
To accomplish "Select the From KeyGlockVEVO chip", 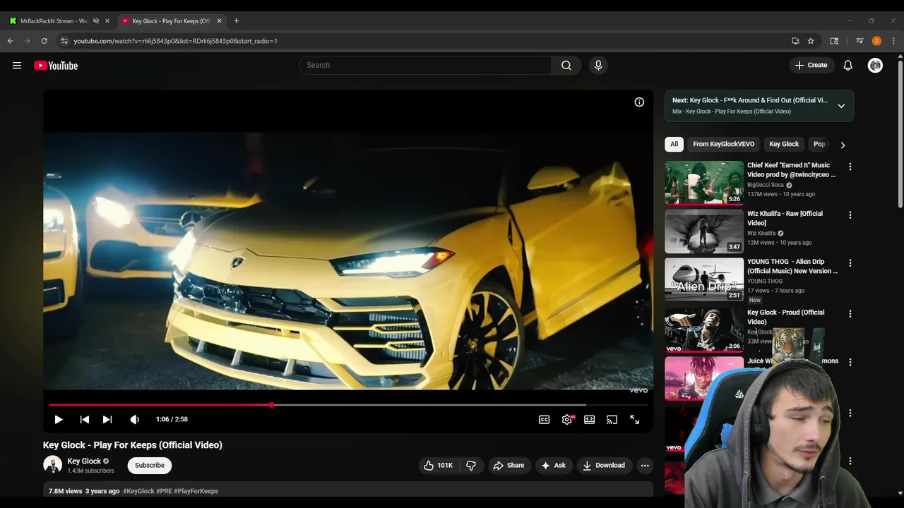I will pos(724,144).
